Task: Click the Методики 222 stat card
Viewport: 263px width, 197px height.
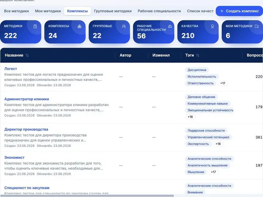Action: click(x=20, y=32)
